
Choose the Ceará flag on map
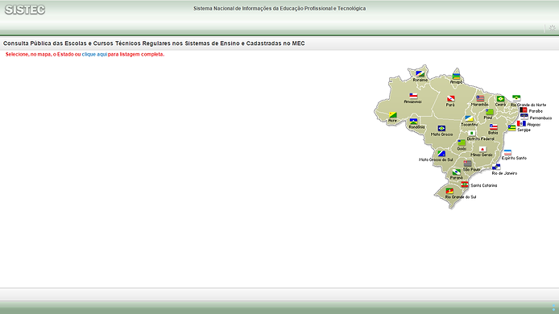tap(500, 99)
